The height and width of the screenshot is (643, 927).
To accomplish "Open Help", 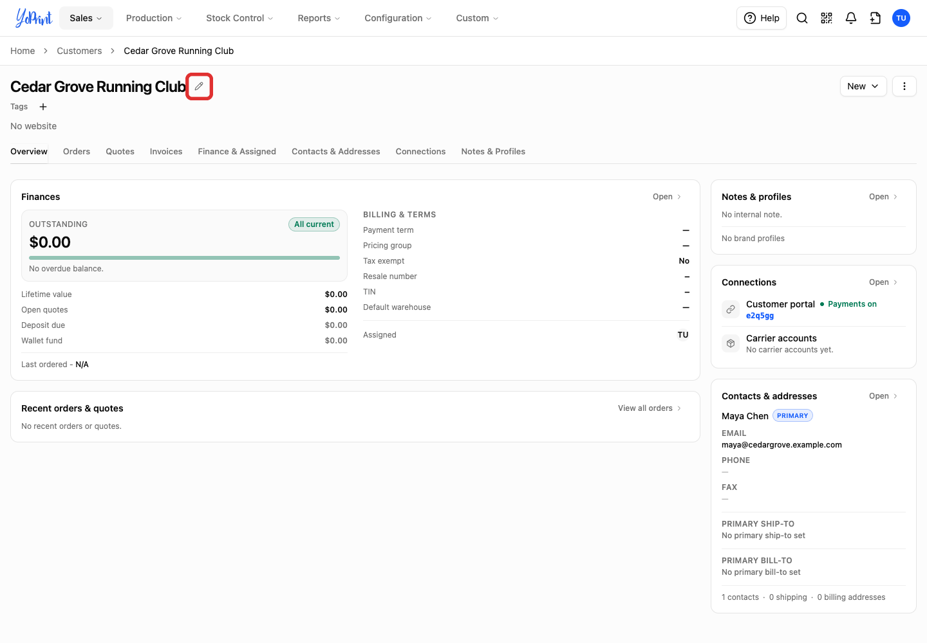I will 762,18.
